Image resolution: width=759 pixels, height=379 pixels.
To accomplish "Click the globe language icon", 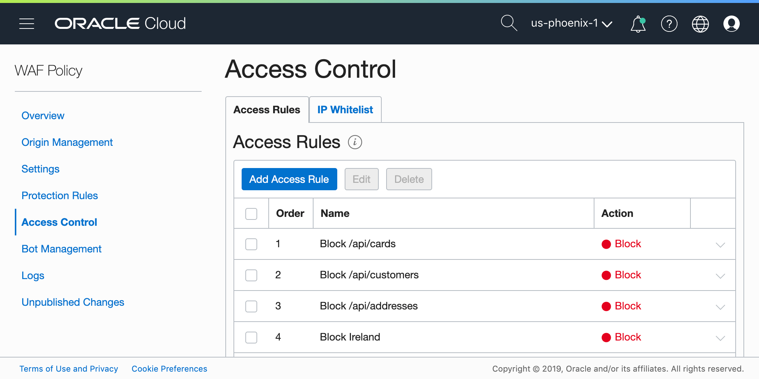I will 700,24.
